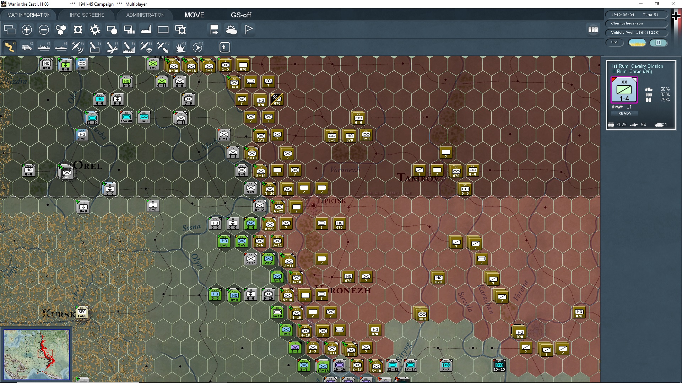Select Bomb city mode (F8) icon
682x383 pixels.
(x=129, y=47)
